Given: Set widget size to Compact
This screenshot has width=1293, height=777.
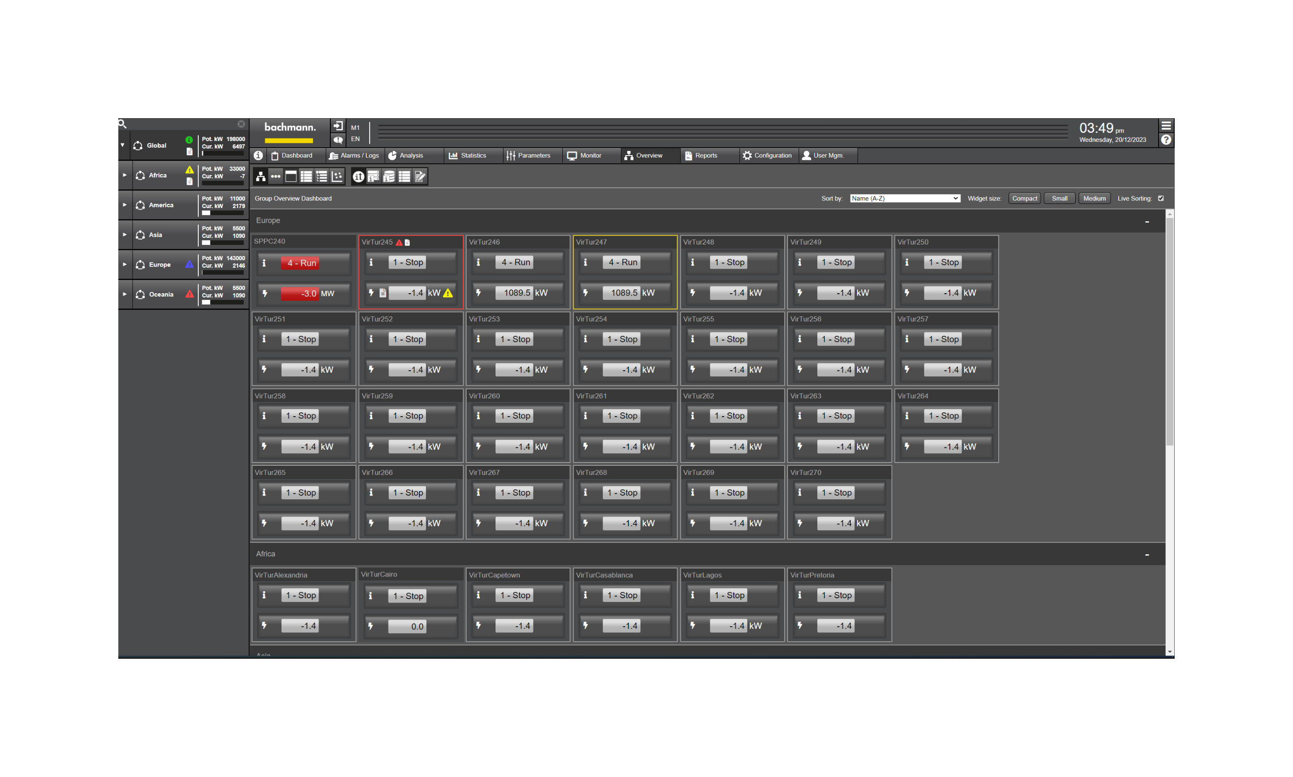Looking at the screenshot, I should pos(1024,199).
